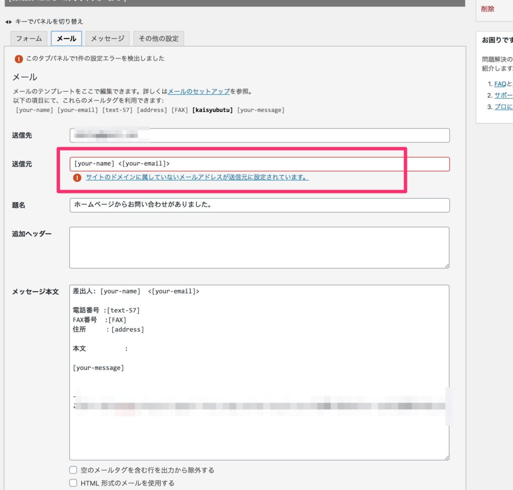Click the 題名 input field

point(259,205)
